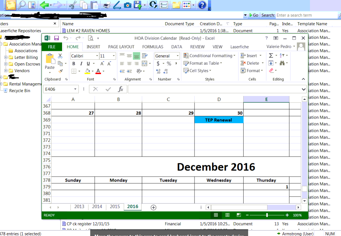
Task: Switch to Page Layout view in status bar
Action: click(227, 215)
